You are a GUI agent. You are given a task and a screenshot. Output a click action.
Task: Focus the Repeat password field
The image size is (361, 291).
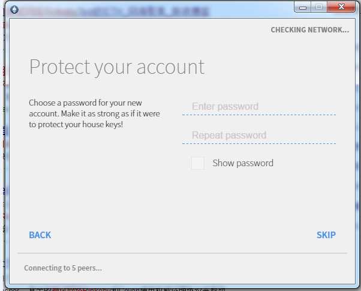pos(258,136)
